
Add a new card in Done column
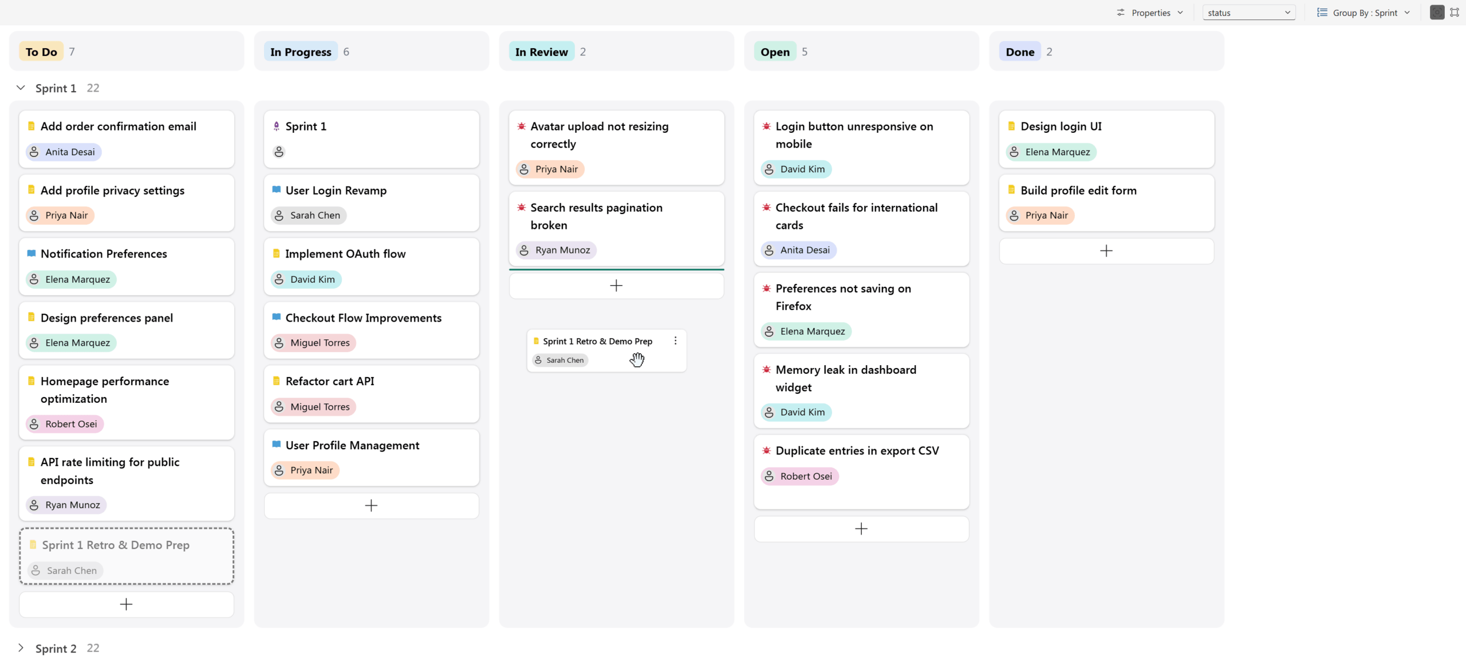click(x=1106, y=251)
